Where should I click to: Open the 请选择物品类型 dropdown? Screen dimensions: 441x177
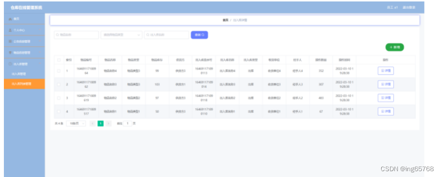click(x=122, y=35)
